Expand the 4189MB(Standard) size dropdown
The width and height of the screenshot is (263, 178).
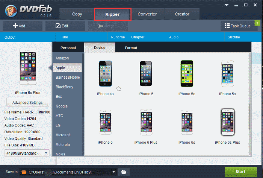click(x=46, y=153)
